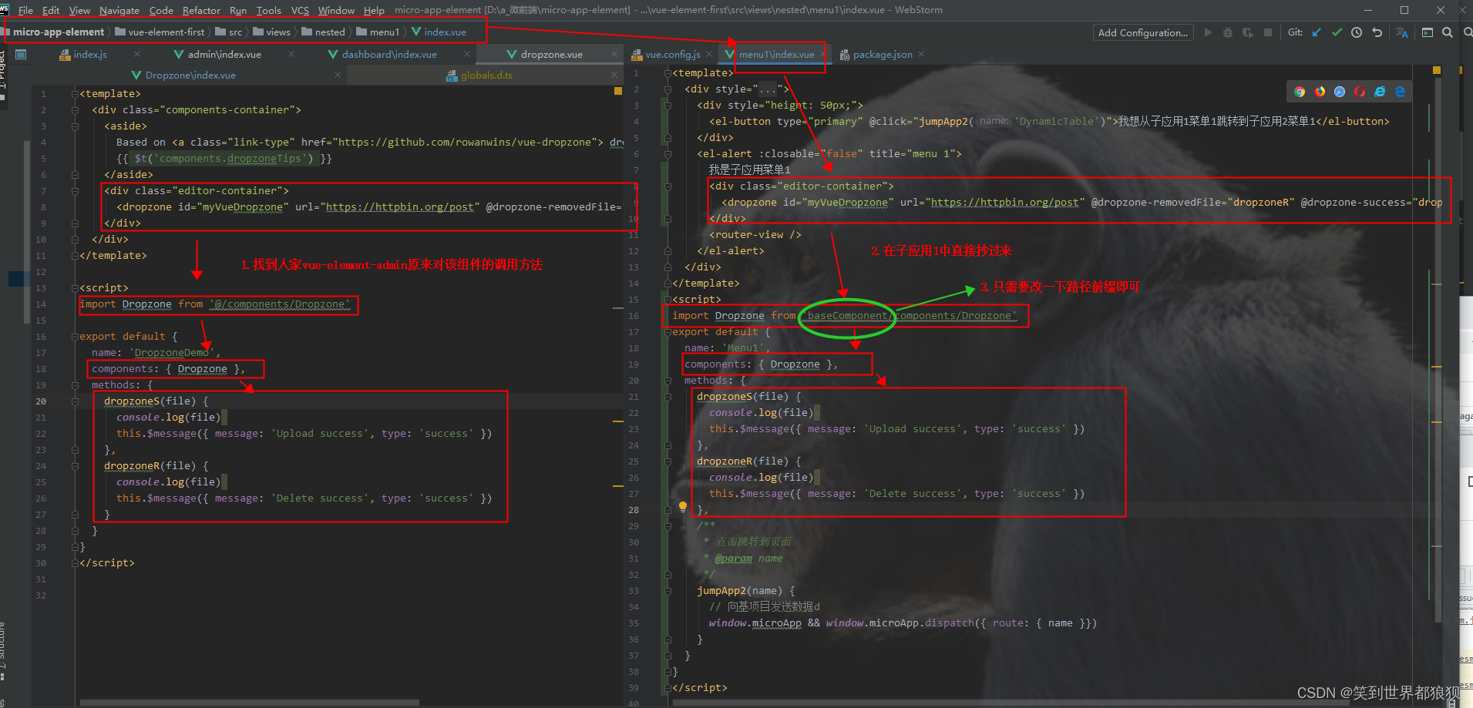Open the Navigate menu

(119, 10)
